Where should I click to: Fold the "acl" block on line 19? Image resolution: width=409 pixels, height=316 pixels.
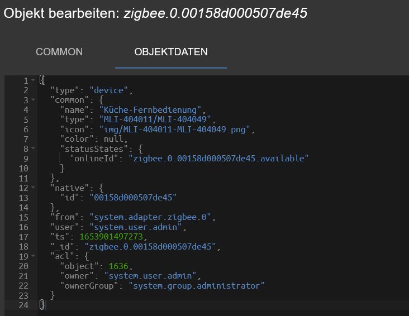tap(33, 256)
